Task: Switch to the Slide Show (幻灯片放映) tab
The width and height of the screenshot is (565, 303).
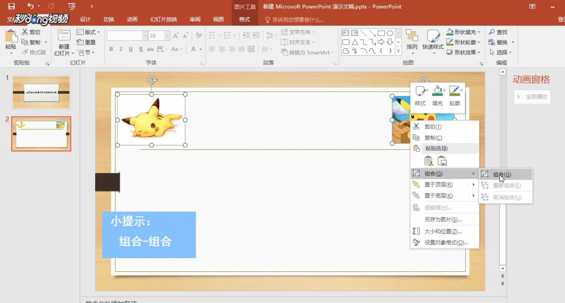Action: [164, 20]
